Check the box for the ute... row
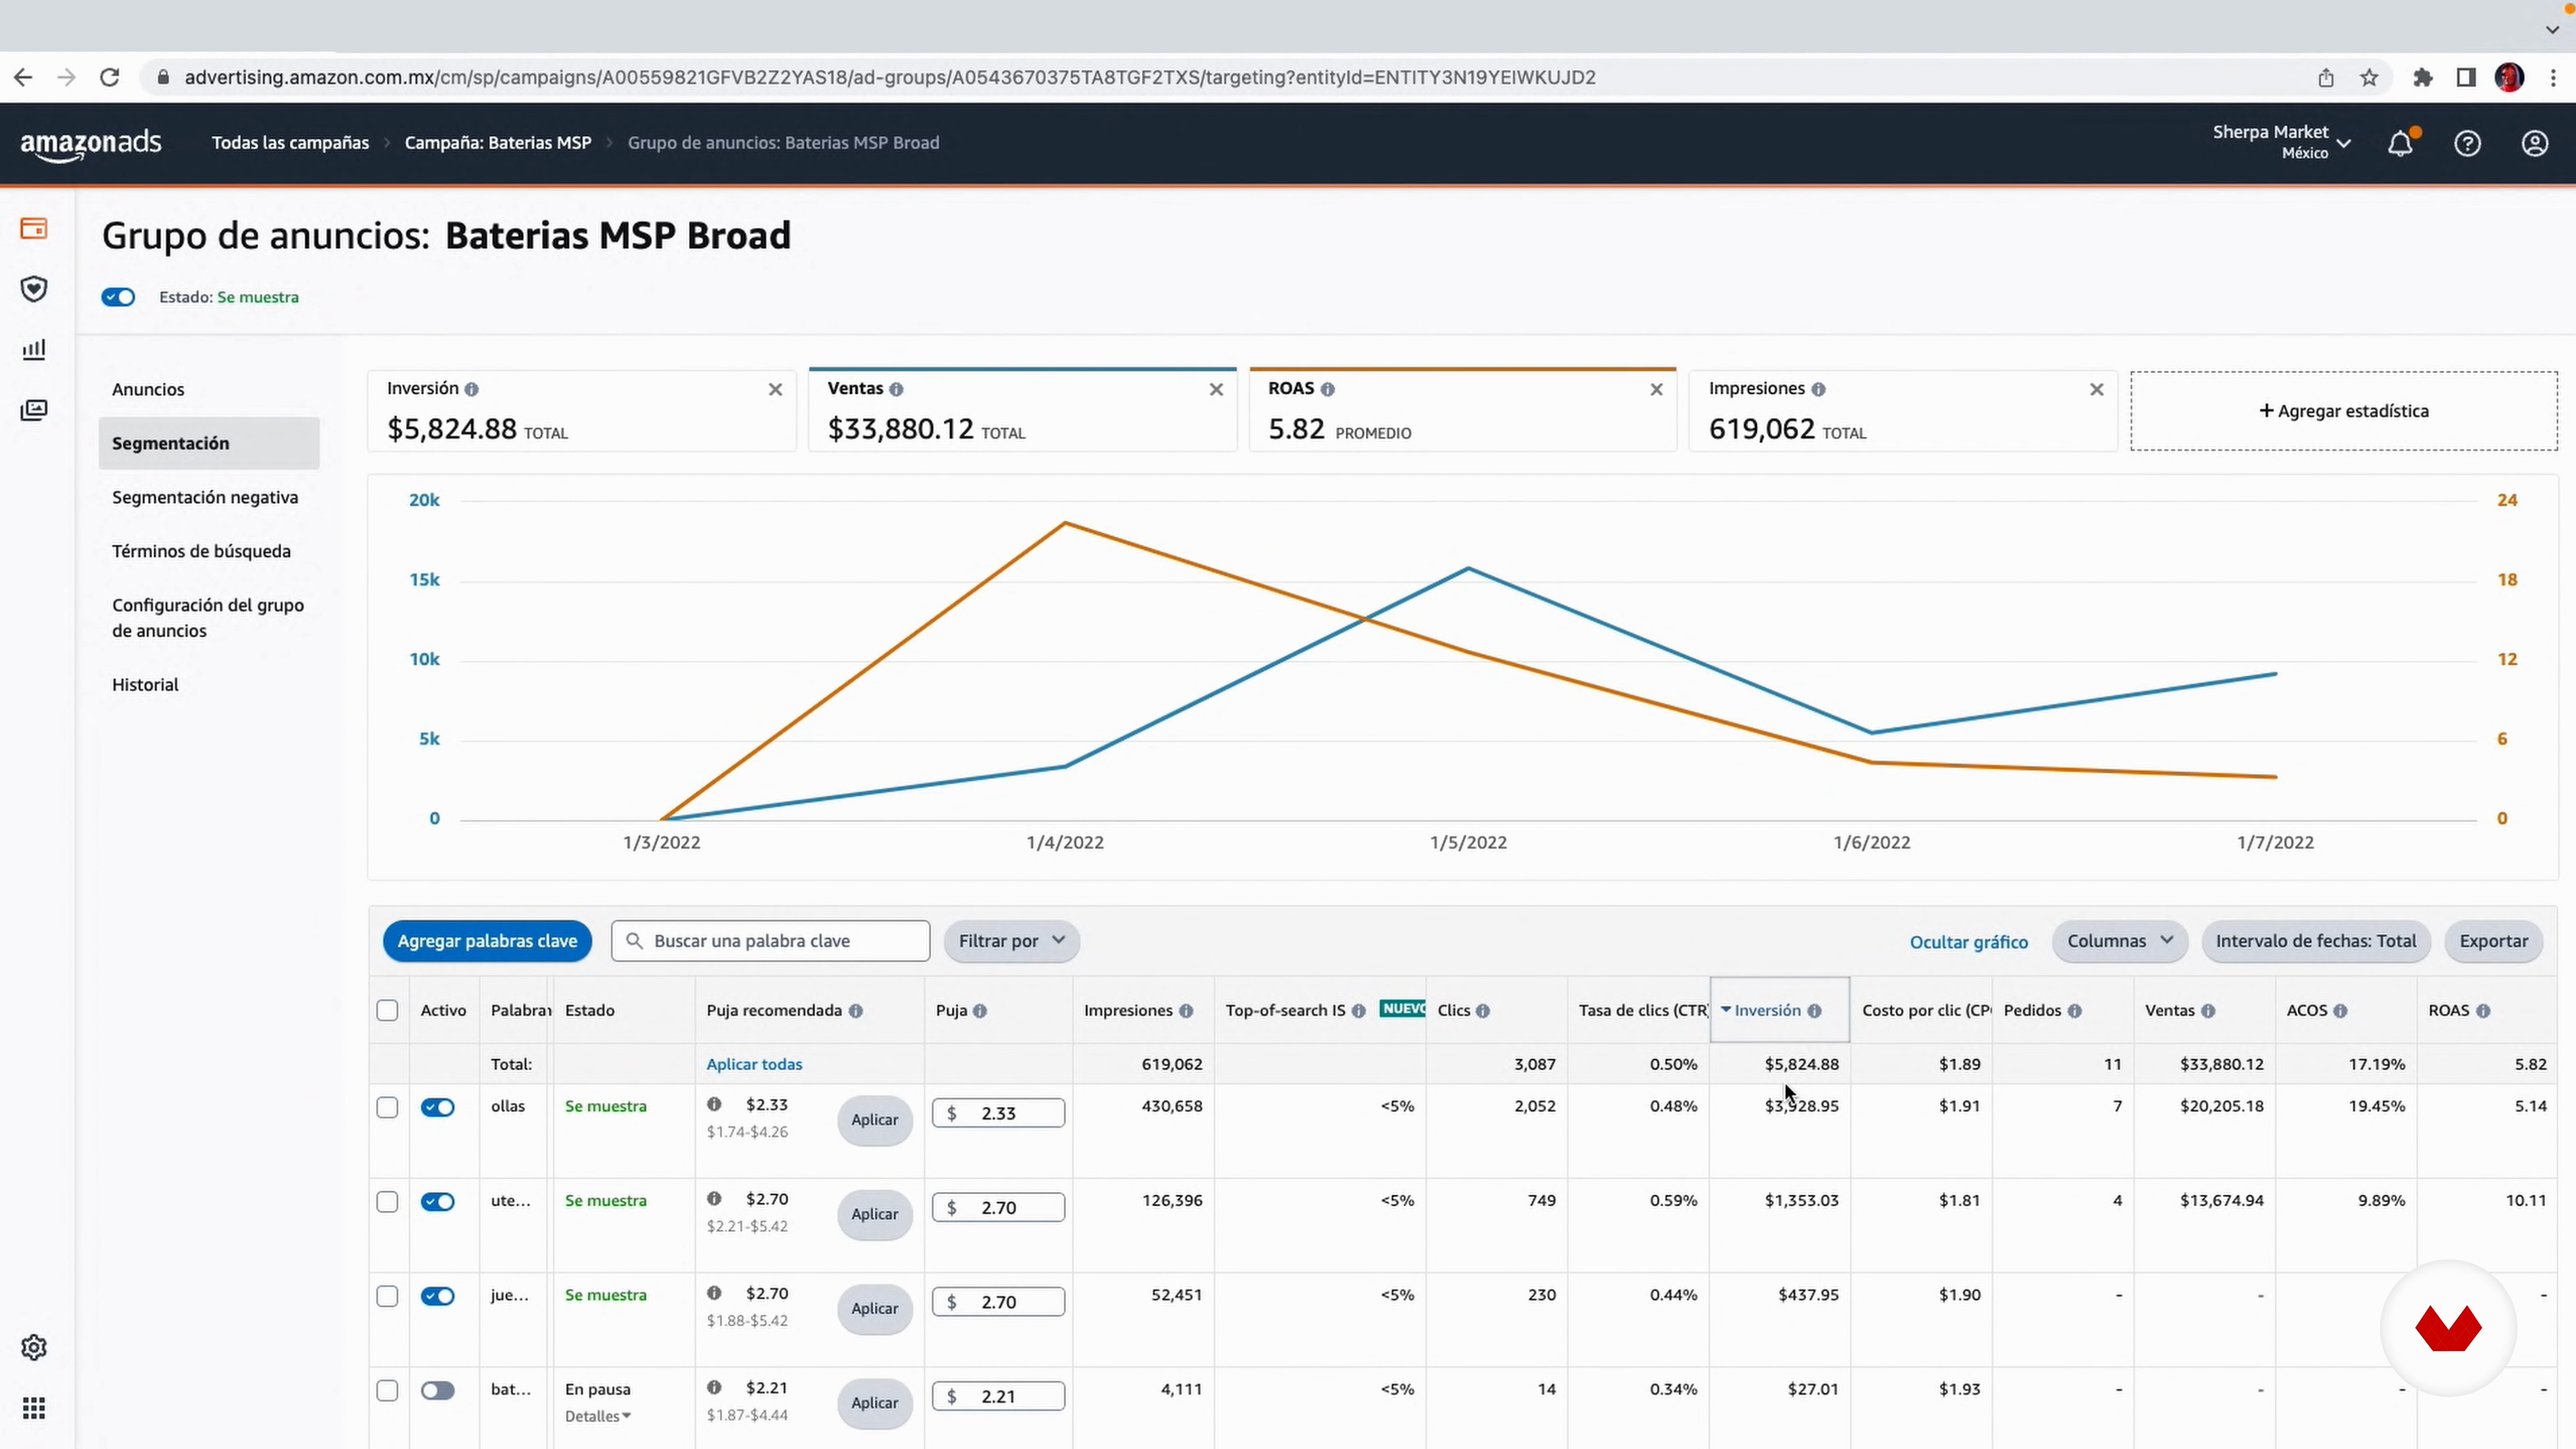The width and height of the screenshot is (2576, 1449). coord(387,1202)
